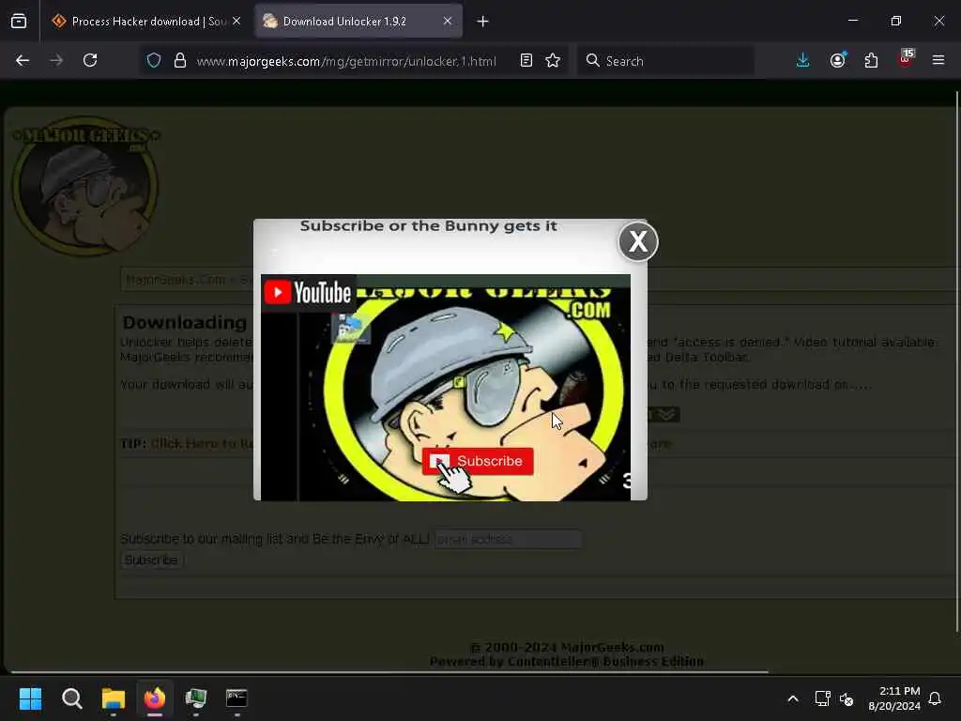Open Firefox account menu icon

coord(838,60)
